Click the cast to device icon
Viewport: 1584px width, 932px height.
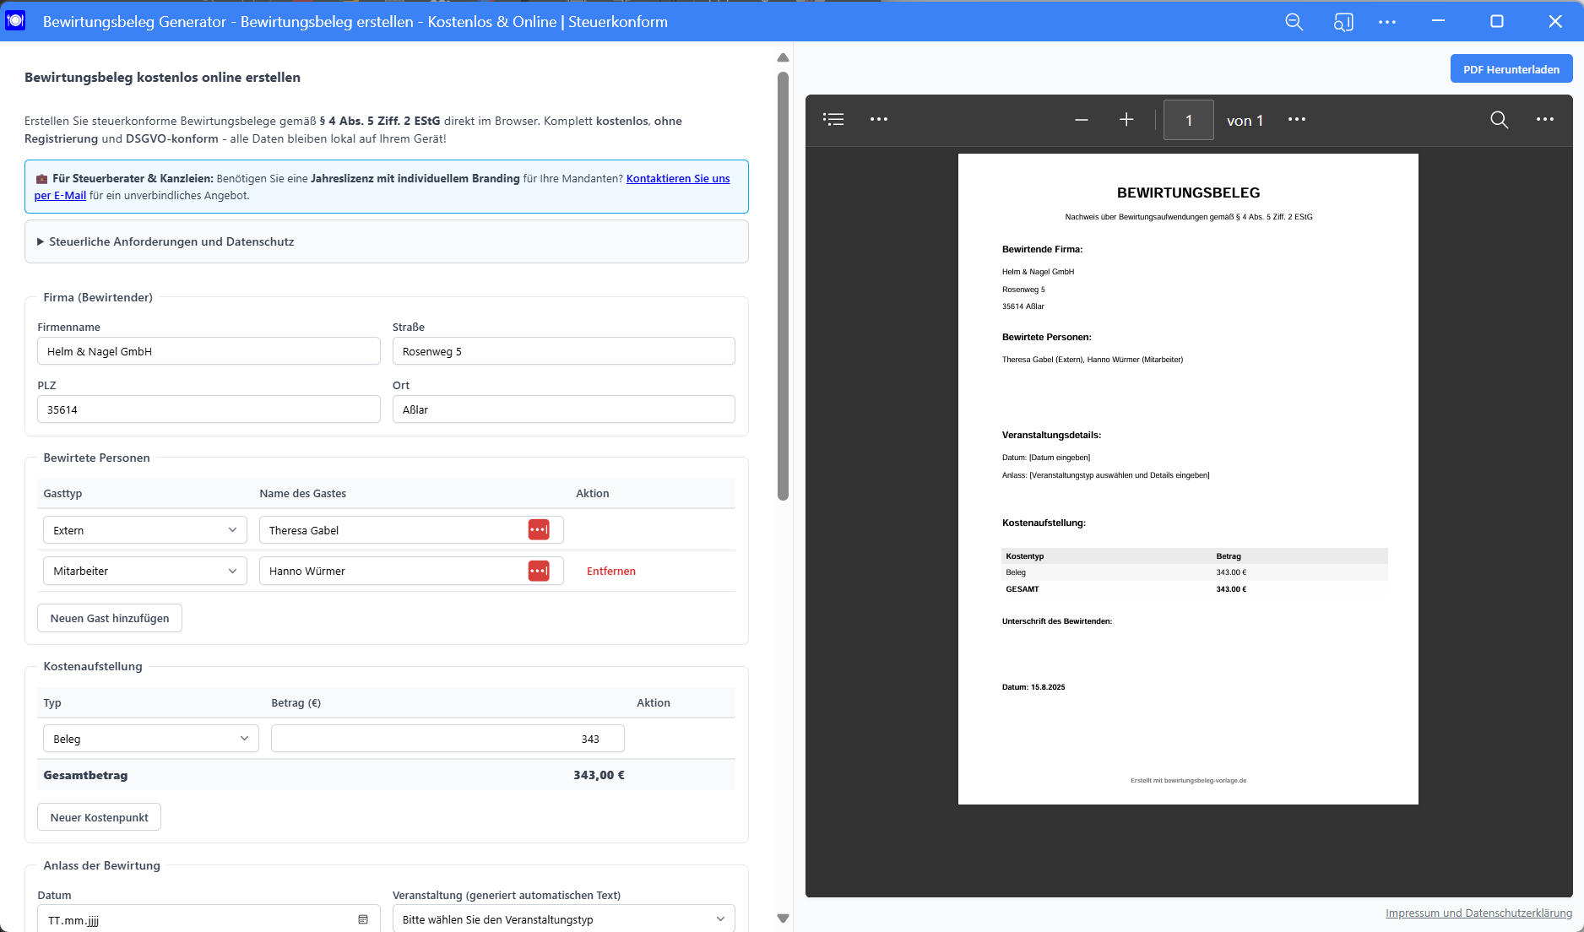click(1343, 22)
